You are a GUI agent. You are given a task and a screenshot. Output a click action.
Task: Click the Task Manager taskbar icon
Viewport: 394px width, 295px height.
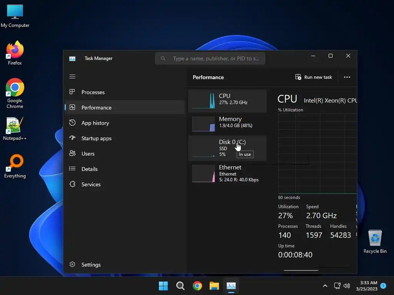231,286
